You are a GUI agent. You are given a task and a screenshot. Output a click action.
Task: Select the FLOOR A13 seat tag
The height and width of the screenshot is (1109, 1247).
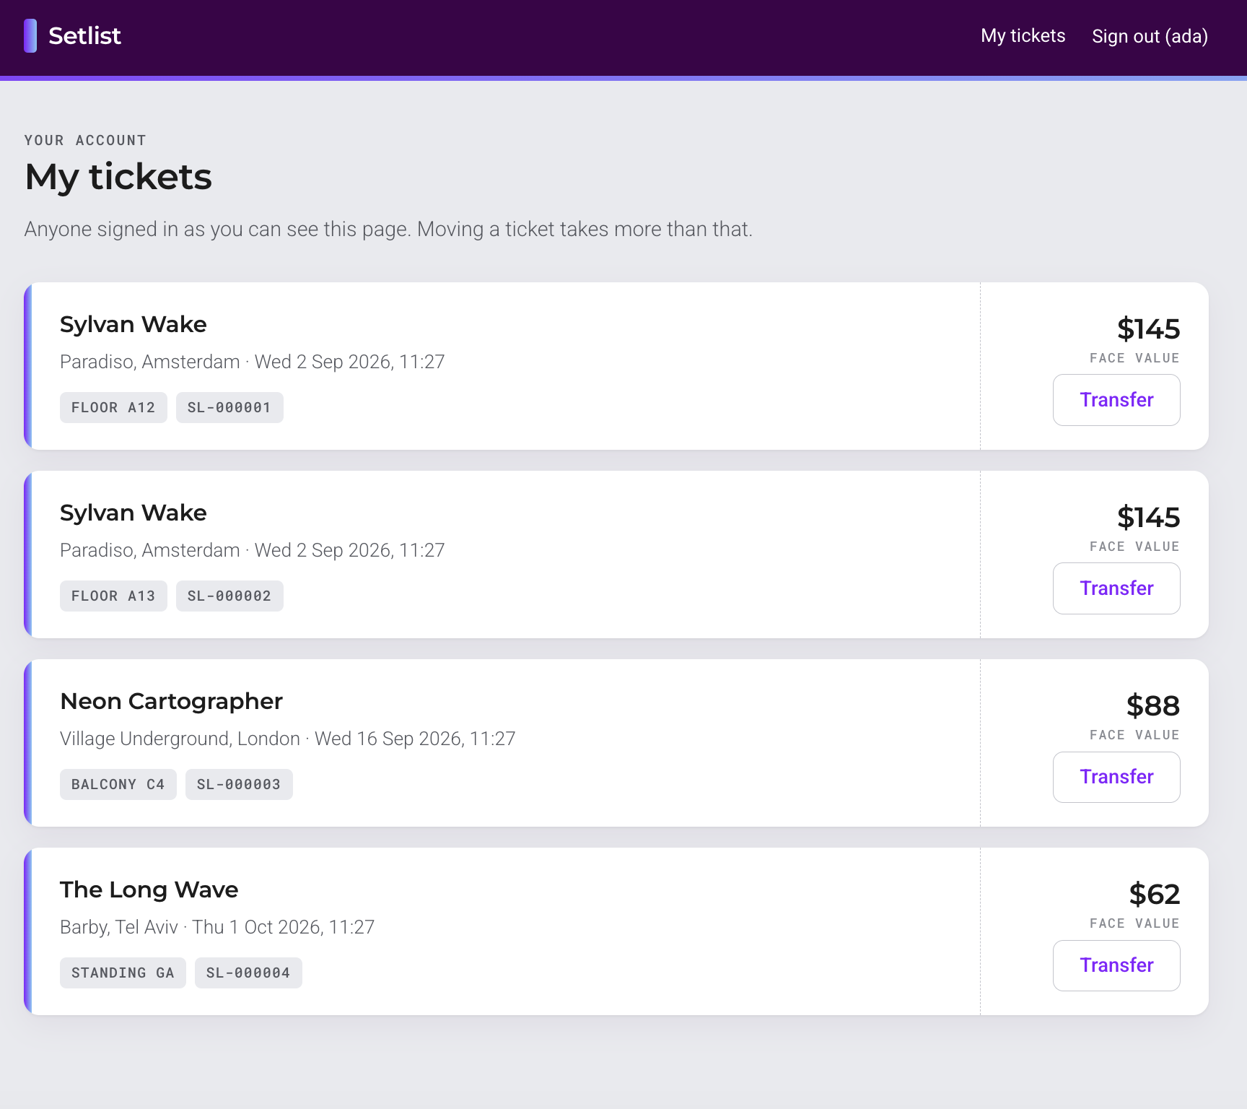[113, 596]
